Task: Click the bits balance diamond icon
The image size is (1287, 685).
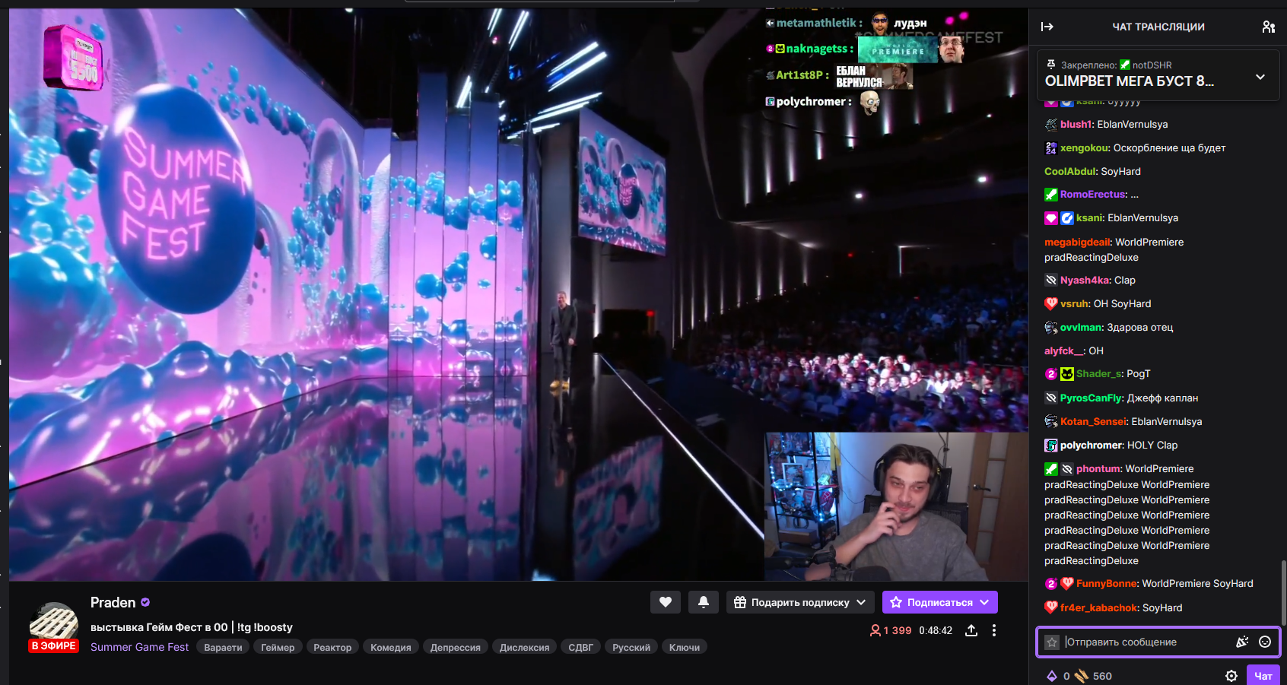Action: (x=1052, y=676)
